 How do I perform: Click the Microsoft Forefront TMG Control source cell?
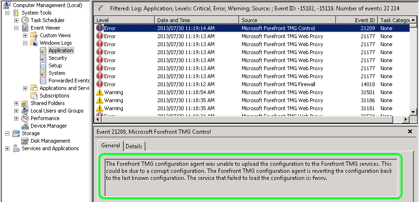278,28
